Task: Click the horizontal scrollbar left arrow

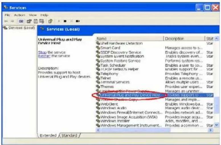Action: pos(98,130)
